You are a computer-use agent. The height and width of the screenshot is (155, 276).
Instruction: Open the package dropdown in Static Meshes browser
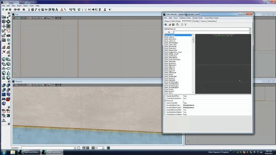[250, 29]
